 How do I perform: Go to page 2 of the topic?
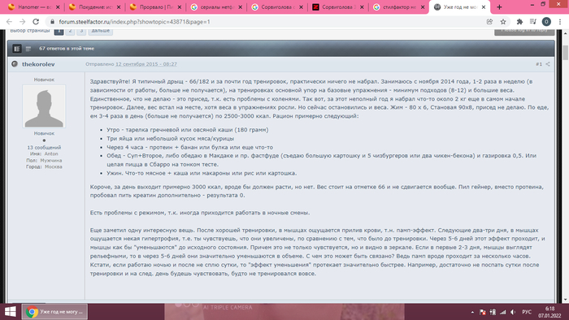click(x=71, y=31)
